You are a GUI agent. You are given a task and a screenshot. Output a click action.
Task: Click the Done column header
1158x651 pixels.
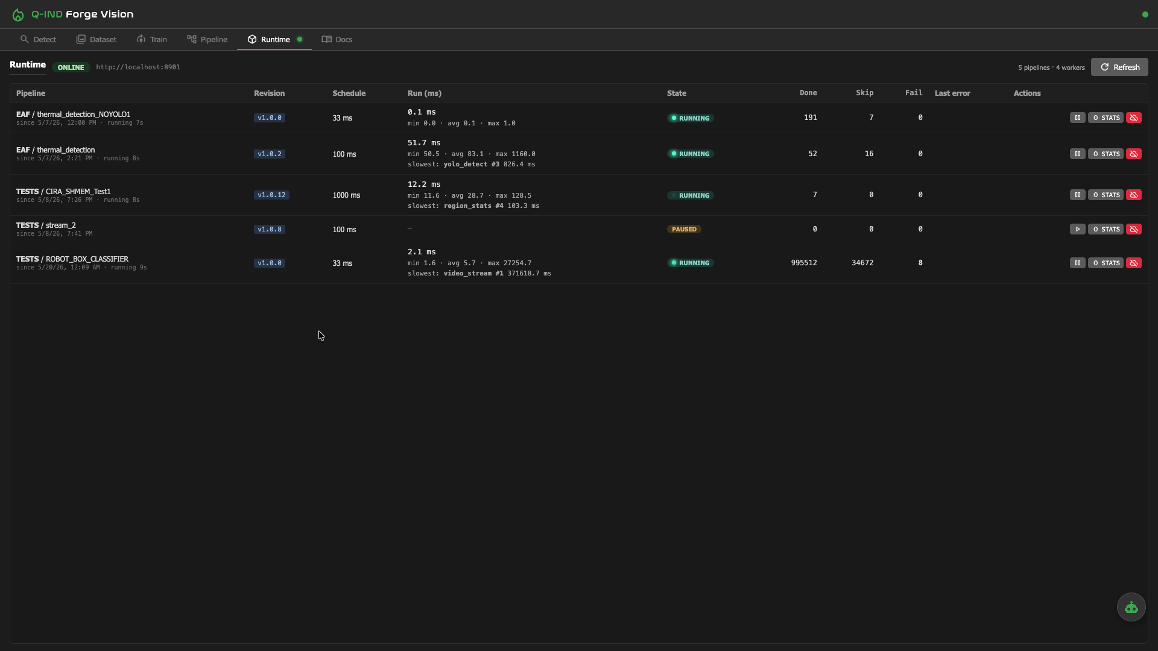[808, 93]
